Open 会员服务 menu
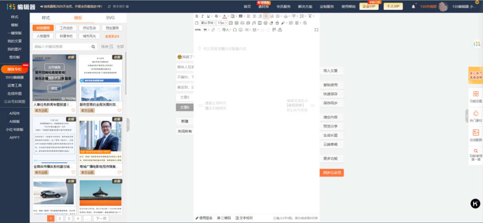The width and height of the screenshot is (483, 223). (284, 6)
